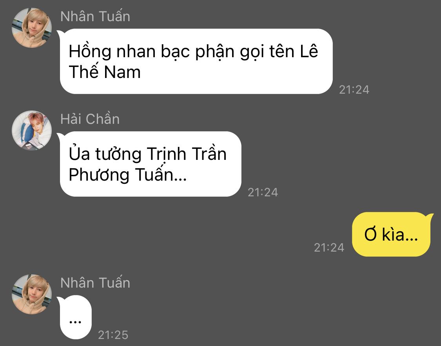441x346 pixels.
Task: Open Hải Chần's pink-haired profile picture
Action: pos(32,130)
